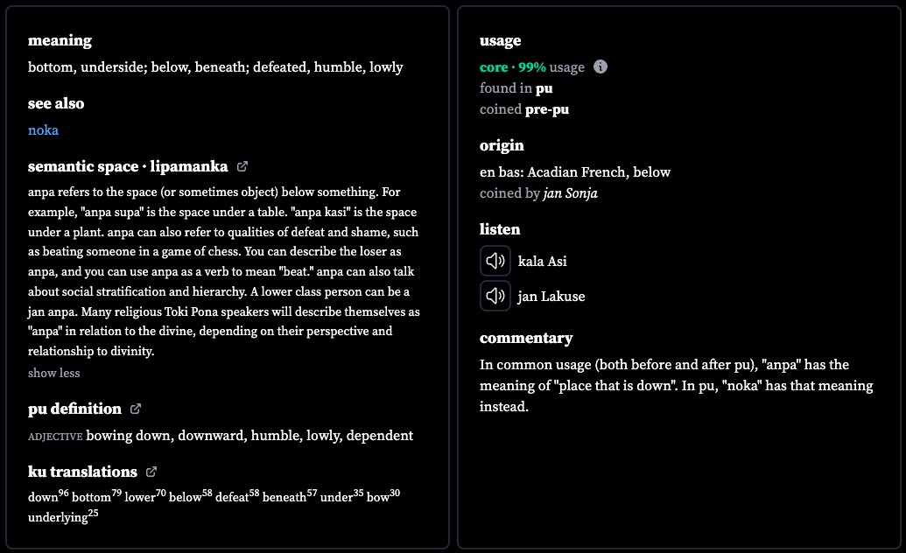
Task: Open the pu definition external link icon
Action: point(135,409)
